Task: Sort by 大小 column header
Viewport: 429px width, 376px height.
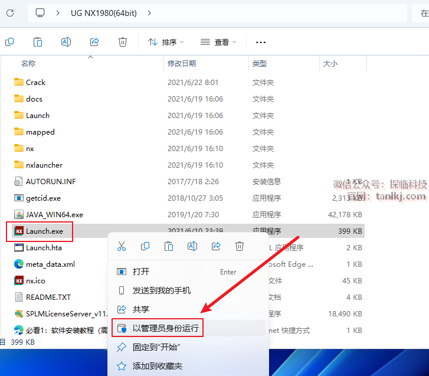Action: (x=330, y=64)
